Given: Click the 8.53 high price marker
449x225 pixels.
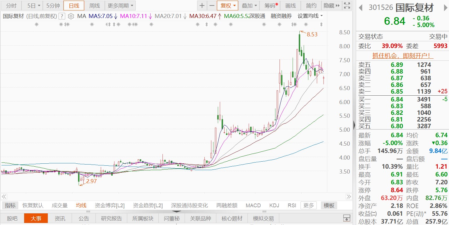Looking at the screenshot, I should click(x=312, y=34).
